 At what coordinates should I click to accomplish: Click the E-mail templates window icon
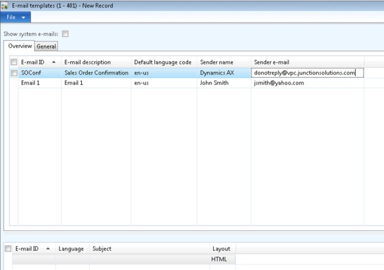pos(5,5)
